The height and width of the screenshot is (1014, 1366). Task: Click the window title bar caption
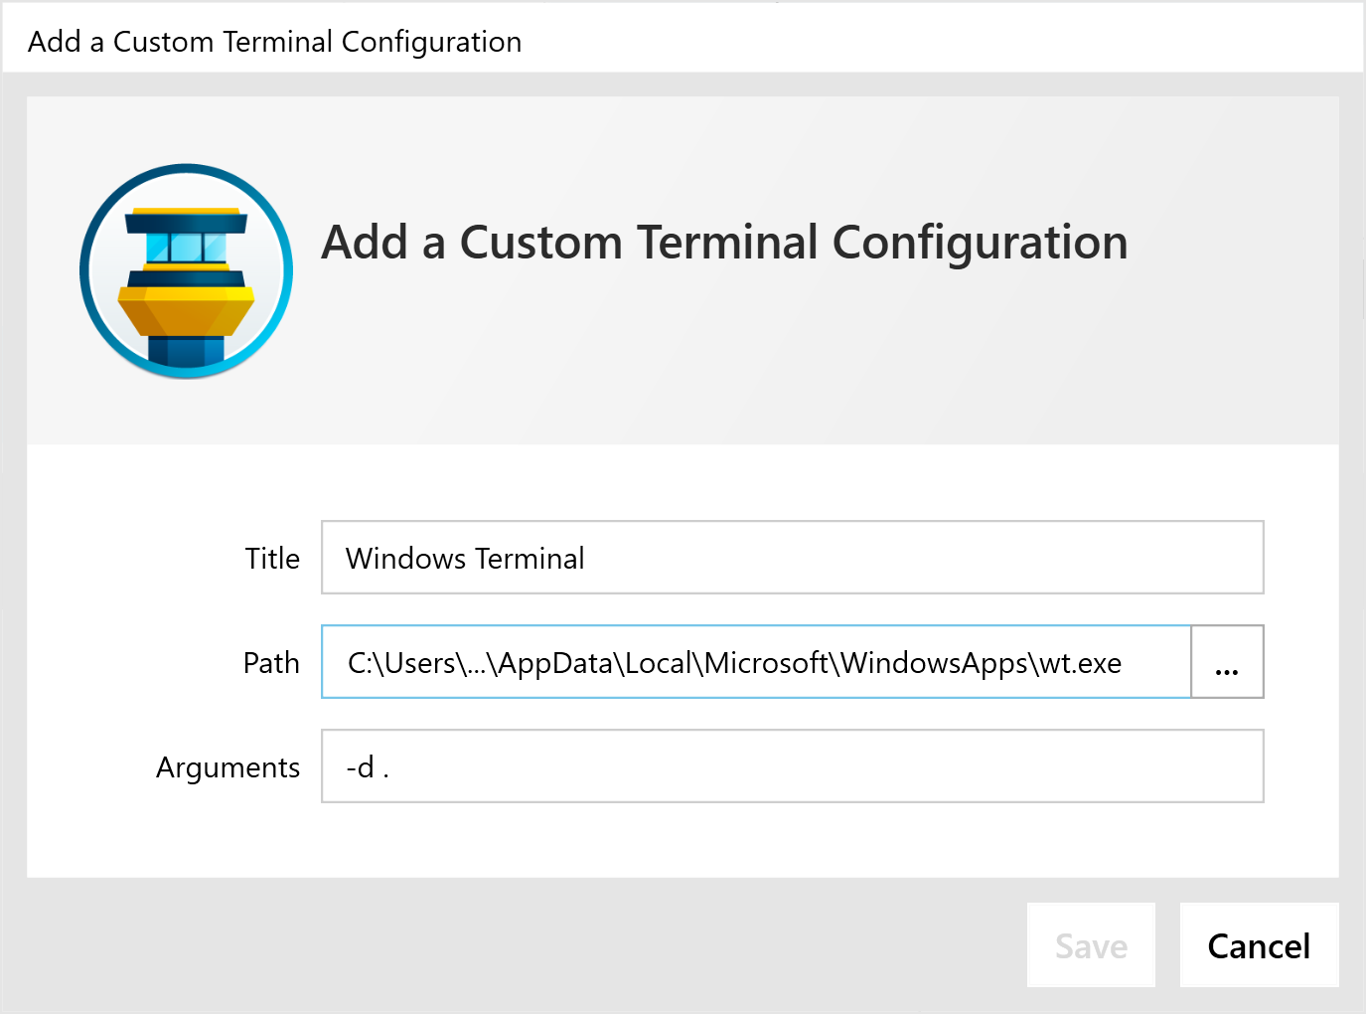[x=274, y=42]
